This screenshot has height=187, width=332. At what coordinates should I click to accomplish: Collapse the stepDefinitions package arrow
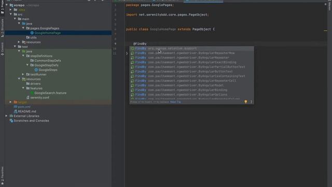[23, 56]
